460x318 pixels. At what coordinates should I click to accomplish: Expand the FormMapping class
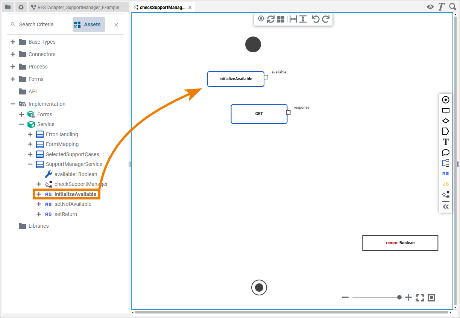30,144
